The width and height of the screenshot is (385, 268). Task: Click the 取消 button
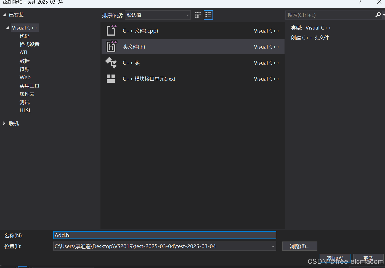click(x=368, y=259)
